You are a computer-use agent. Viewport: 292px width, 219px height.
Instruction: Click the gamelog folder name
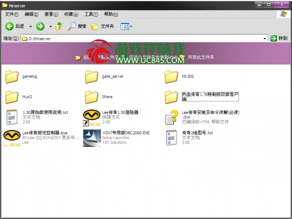[x=30, y=76]
